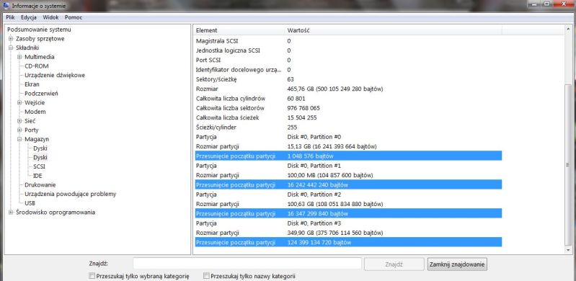Open the Pomoc menu
The width and height of the screenshot is (576, 281).
point(74,17)
